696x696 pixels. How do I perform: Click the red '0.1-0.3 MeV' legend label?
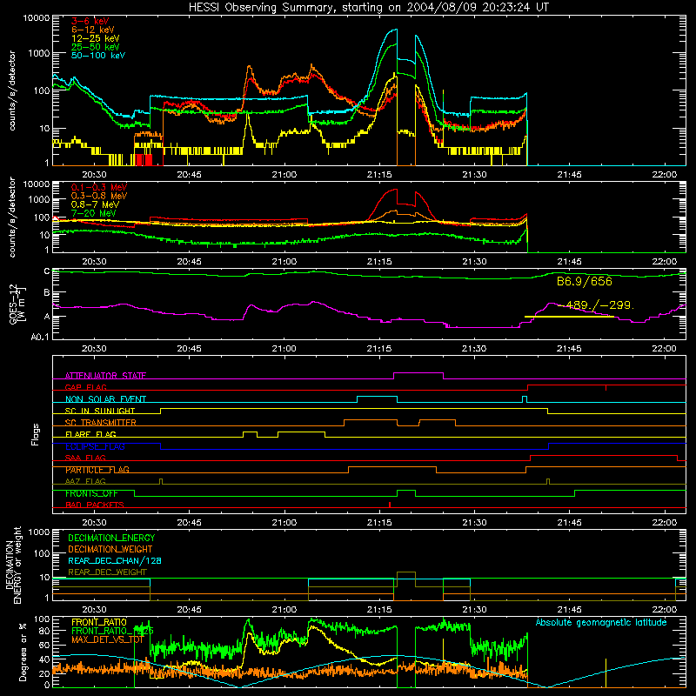(99, 187)
